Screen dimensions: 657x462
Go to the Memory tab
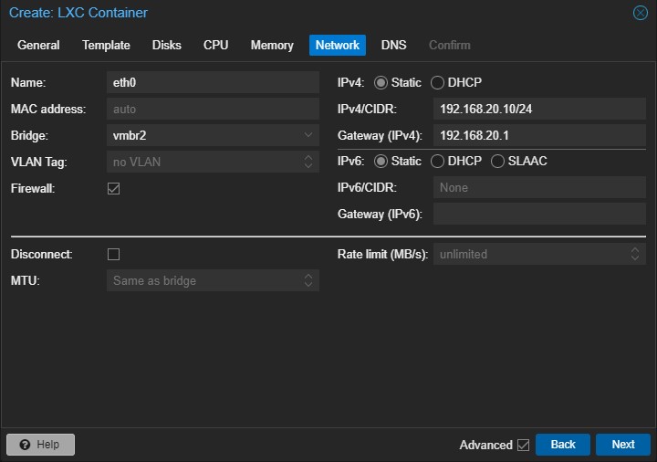coord(272,45)
